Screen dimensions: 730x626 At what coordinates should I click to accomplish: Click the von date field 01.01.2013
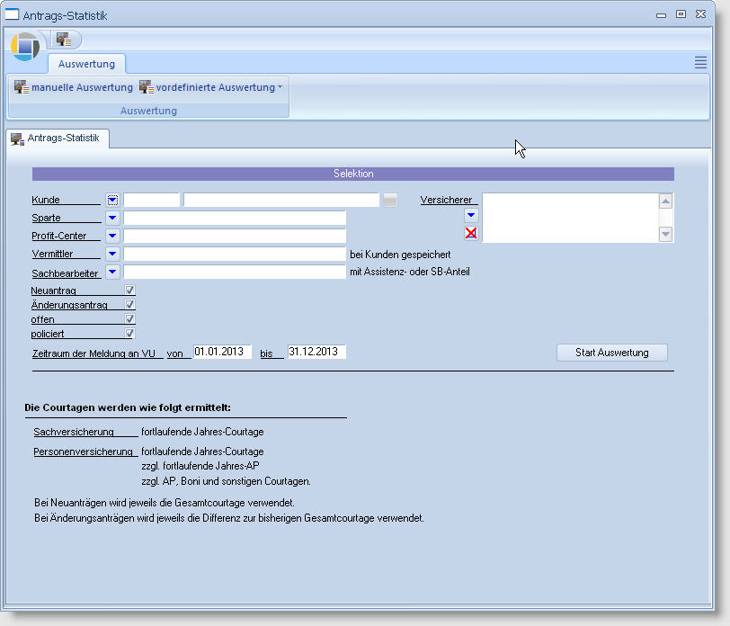(222, 352)
